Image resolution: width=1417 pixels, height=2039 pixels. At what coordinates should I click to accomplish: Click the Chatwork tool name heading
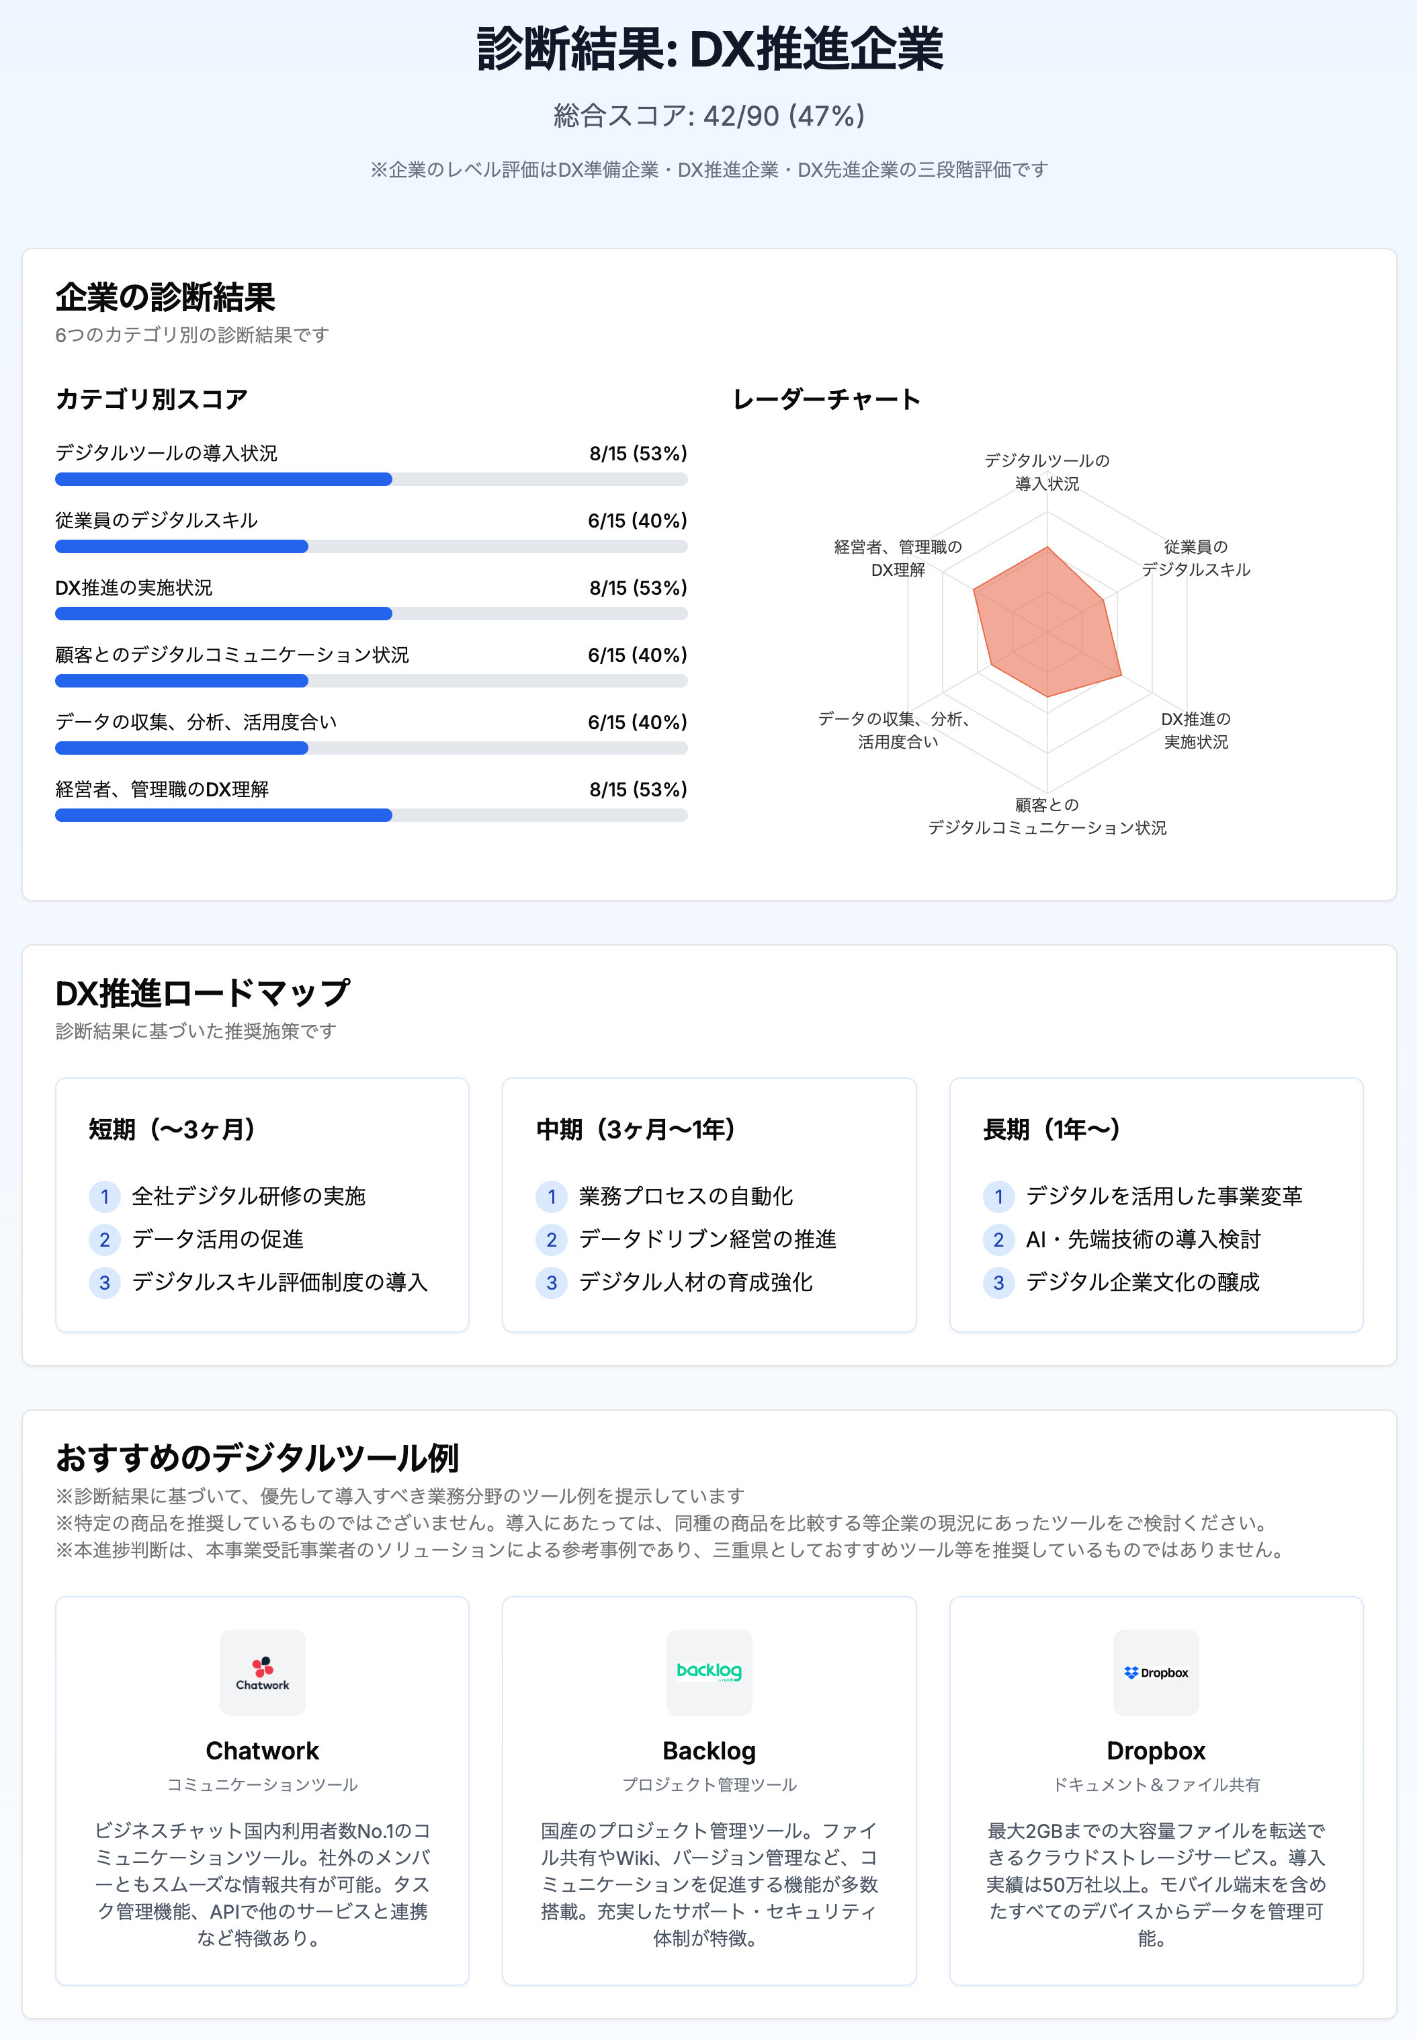[262, 1751]
